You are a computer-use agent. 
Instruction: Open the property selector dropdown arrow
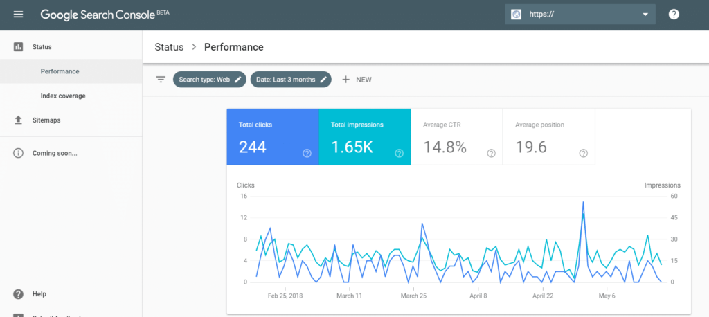tap(645, 15)
